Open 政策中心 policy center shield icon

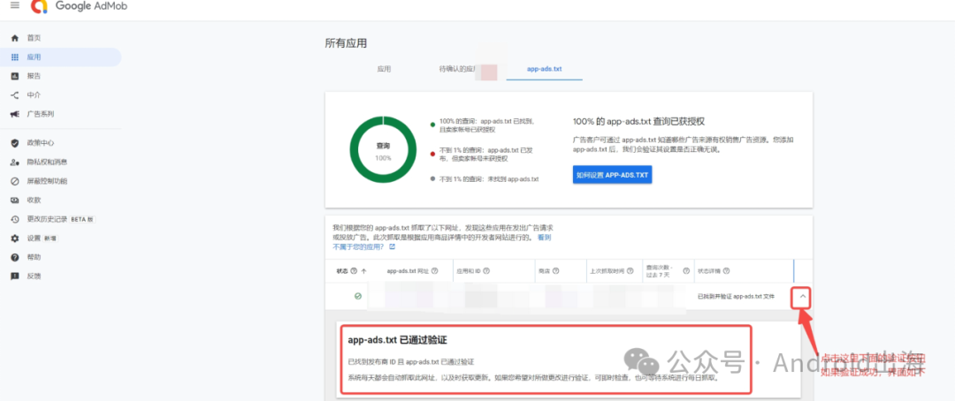point(15,143)
